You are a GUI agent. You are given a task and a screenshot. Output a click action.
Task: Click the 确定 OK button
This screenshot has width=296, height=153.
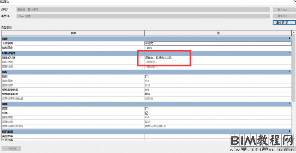pos(244,149)
